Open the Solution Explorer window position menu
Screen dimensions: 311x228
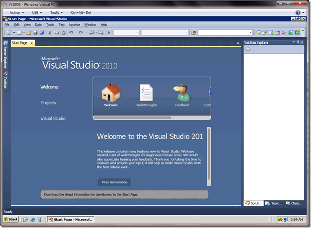click(x=294, y=42)
